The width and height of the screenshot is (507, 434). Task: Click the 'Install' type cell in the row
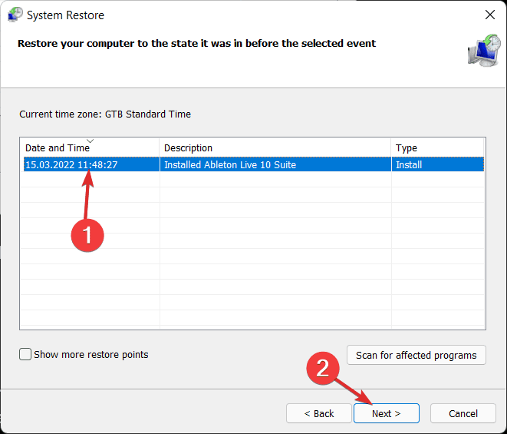coord(409,164)
